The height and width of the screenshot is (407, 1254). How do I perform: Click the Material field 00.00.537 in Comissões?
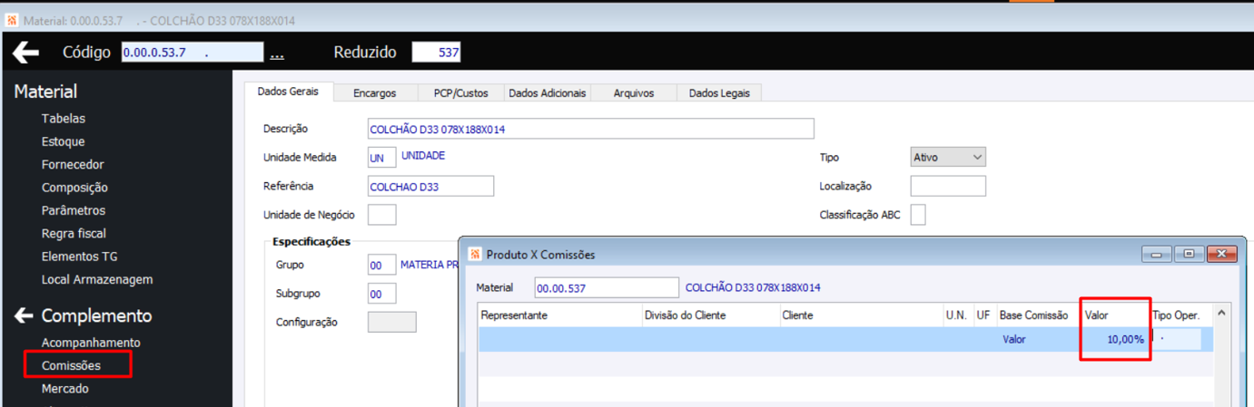coord(607,287)
